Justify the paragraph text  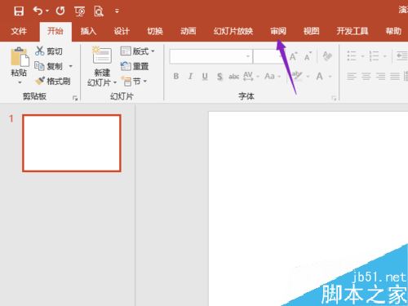[395, 76]
